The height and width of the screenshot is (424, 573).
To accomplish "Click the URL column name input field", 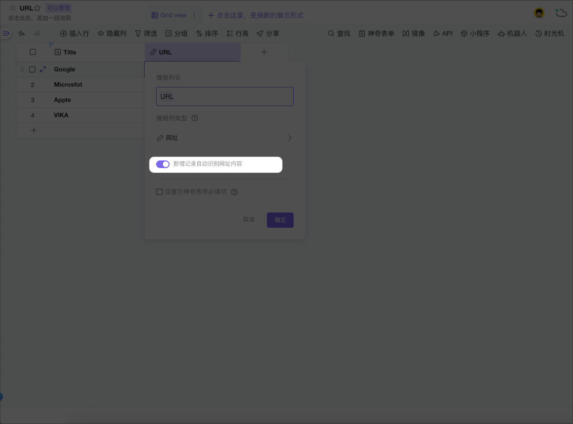I will 224,96.
